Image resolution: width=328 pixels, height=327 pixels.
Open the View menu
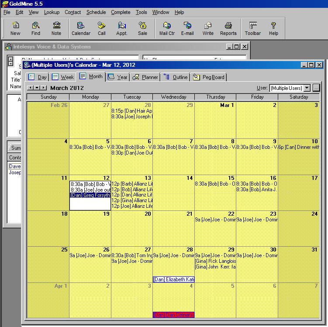click(34, 12)
